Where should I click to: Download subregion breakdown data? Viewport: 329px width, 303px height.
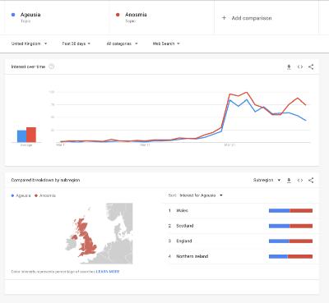(x=289, y=180)
